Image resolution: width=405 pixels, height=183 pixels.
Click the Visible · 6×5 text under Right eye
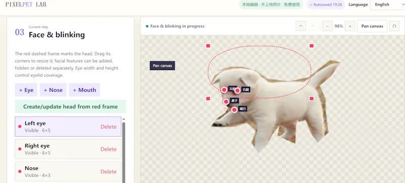pos(37,153)
